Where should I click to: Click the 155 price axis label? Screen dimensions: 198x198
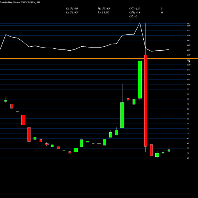pos(189,30)
